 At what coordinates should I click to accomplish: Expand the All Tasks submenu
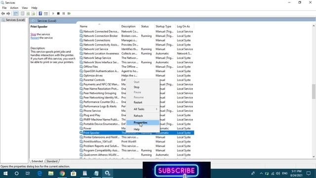tap(143, 109)
